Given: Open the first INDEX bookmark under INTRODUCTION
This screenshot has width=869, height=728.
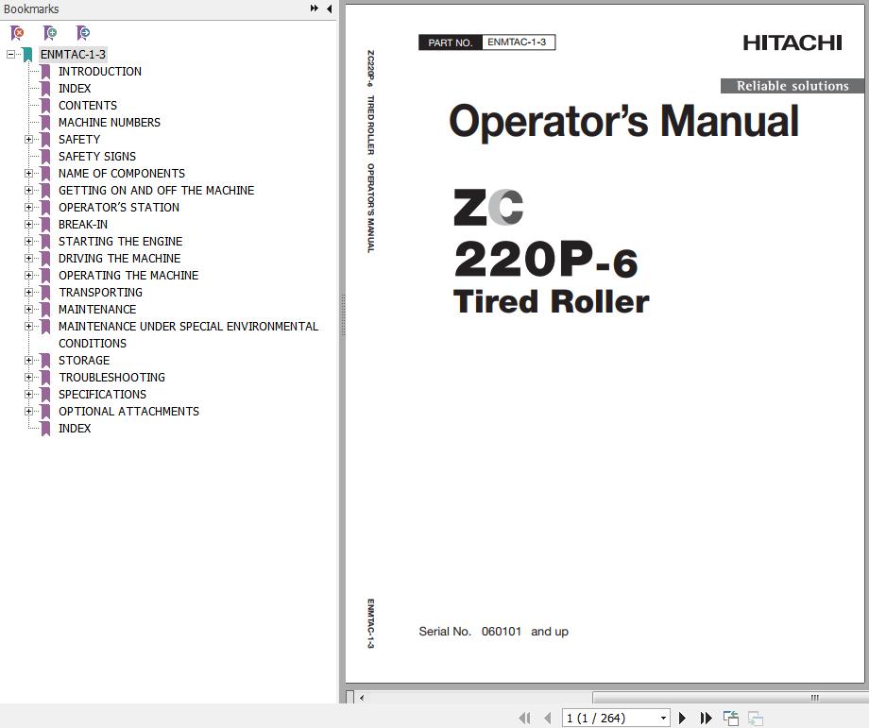Looking at the screenshot, I should (75, 89).
